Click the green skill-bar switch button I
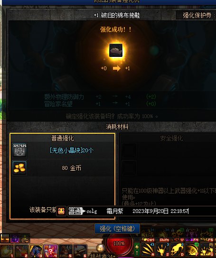The image size is (216, 258). click(137, 249)
